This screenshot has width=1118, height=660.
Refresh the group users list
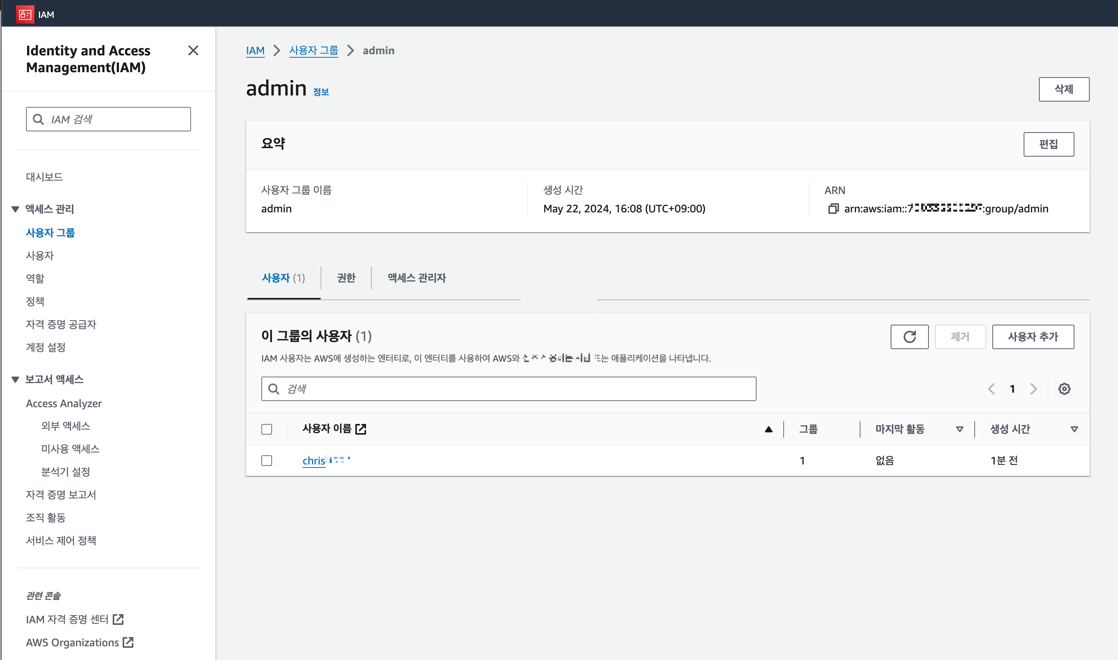pos(909,336)
